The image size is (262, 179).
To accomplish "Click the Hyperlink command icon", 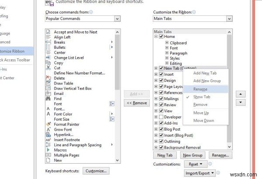I will [x=49, y=135].
